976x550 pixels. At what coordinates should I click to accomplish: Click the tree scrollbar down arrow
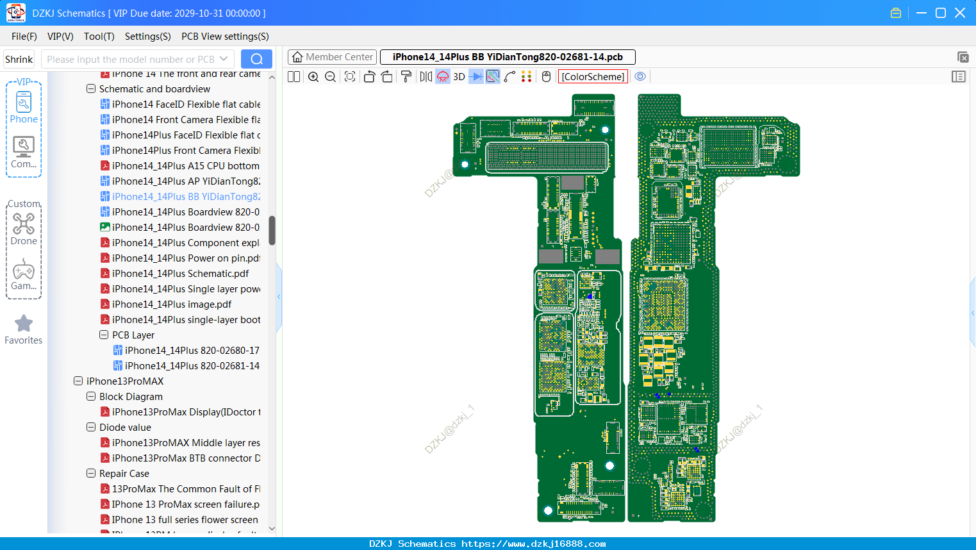272,529
